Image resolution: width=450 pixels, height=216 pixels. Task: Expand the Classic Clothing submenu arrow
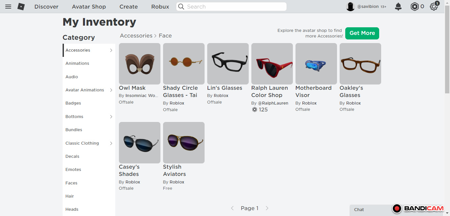[x=111, y=143]
